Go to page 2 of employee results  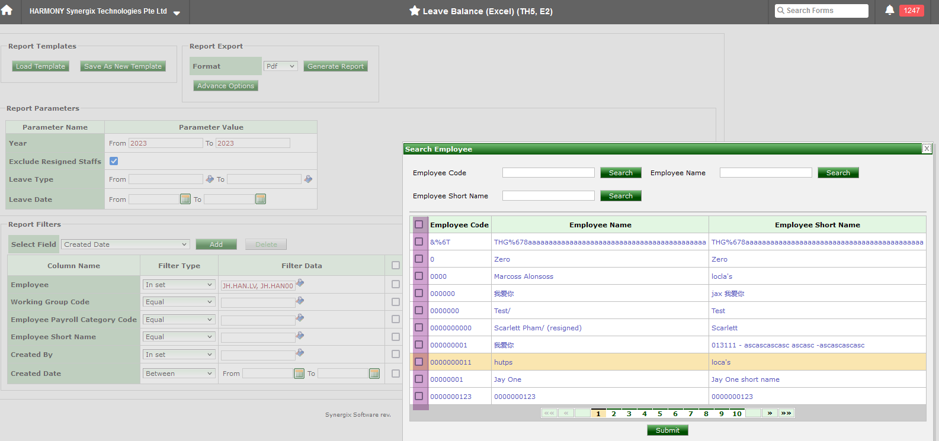pos(614,413)
